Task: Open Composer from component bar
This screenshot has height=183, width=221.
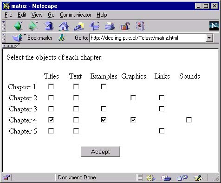Action: pos(198,178)
